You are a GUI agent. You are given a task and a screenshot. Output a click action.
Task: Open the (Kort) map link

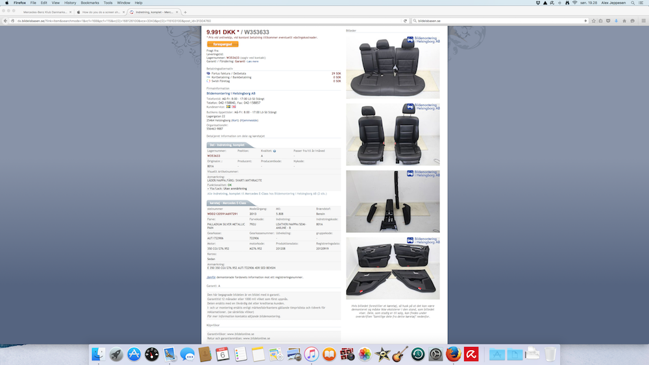tap(235, 121)
